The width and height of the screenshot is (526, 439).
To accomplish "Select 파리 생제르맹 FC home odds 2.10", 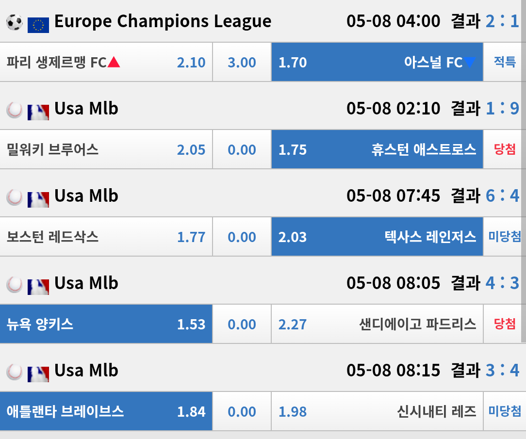I will [x=106, y=62].
